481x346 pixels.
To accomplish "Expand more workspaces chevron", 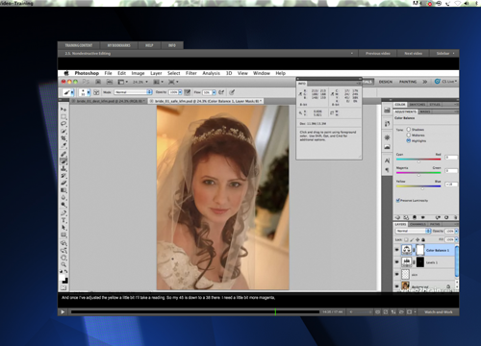I will click(424, 82).
